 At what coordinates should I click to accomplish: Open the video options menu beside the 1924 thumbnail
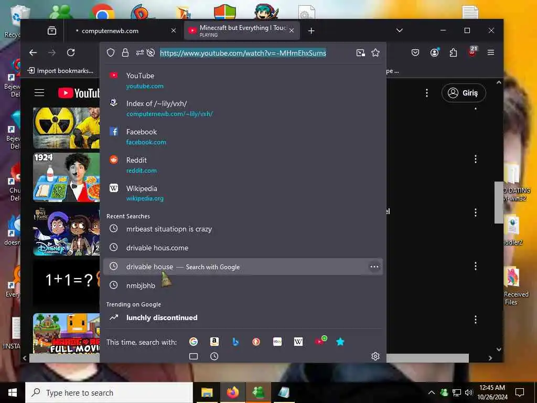pos(475,159)
